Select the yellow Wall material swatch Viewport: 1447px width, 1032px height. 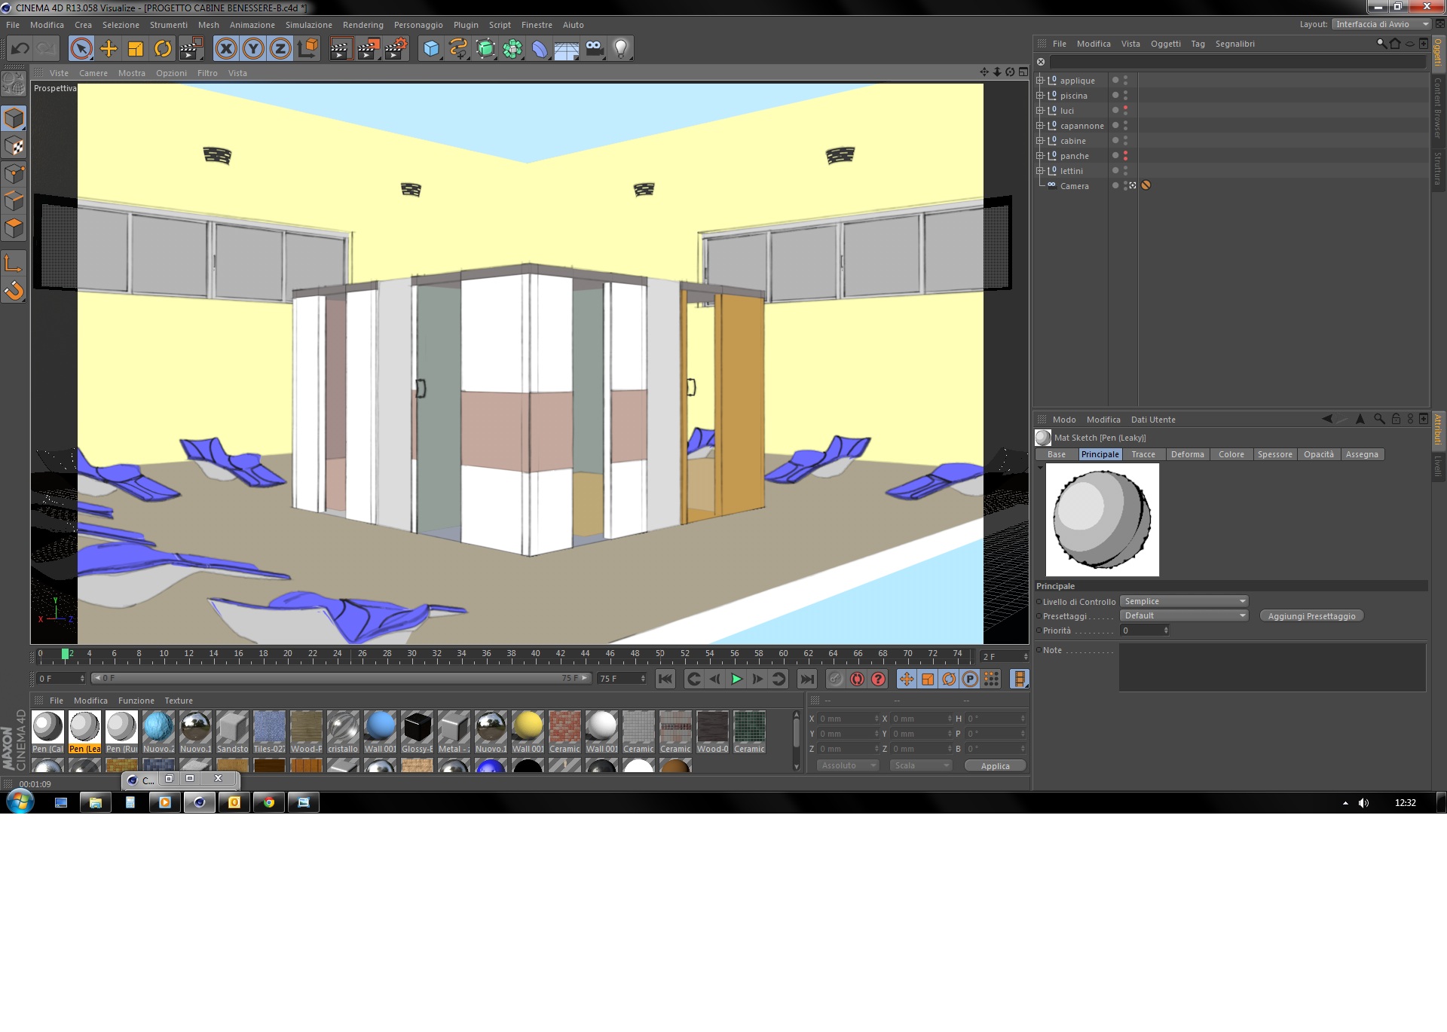pyautogui.click(x=528, y=728)
